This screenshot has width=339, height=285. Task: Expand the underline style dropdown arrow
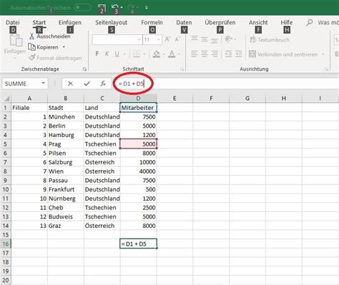pyautogui.click(x=124, y=54)
